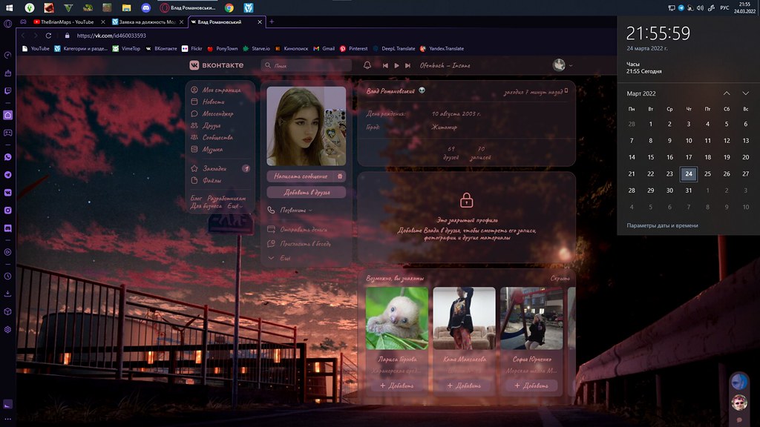760x427 pixels.
Task: Play the Ofenbach – Insane track
Action: coord(397,65)
